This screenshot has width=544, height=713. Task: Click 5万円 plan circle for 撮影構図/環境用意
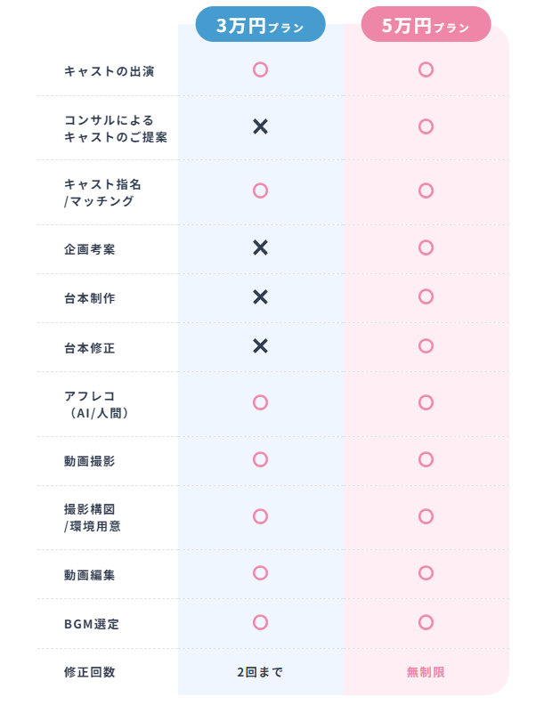(426, 516)
